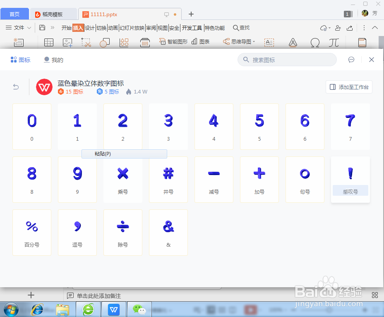Insert a chart from the ribbon
Screen dimensions: 384x317
[x=200, y=42]
